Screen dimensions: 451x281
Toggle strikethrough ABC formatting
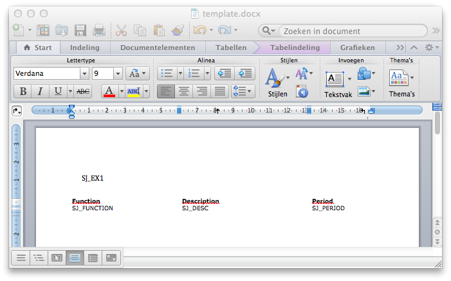[83, 91]
